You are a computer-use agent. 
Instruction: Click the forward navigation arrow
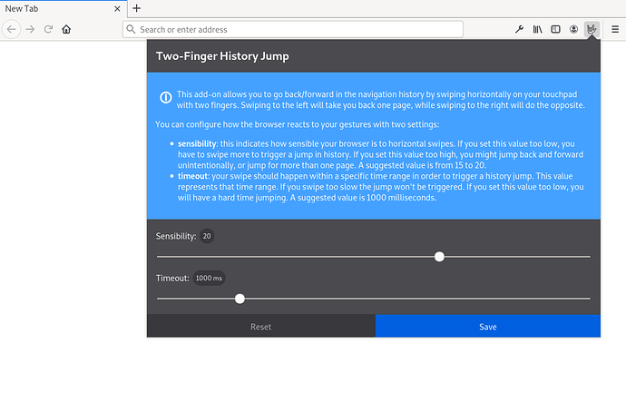[x=30, y=29]
